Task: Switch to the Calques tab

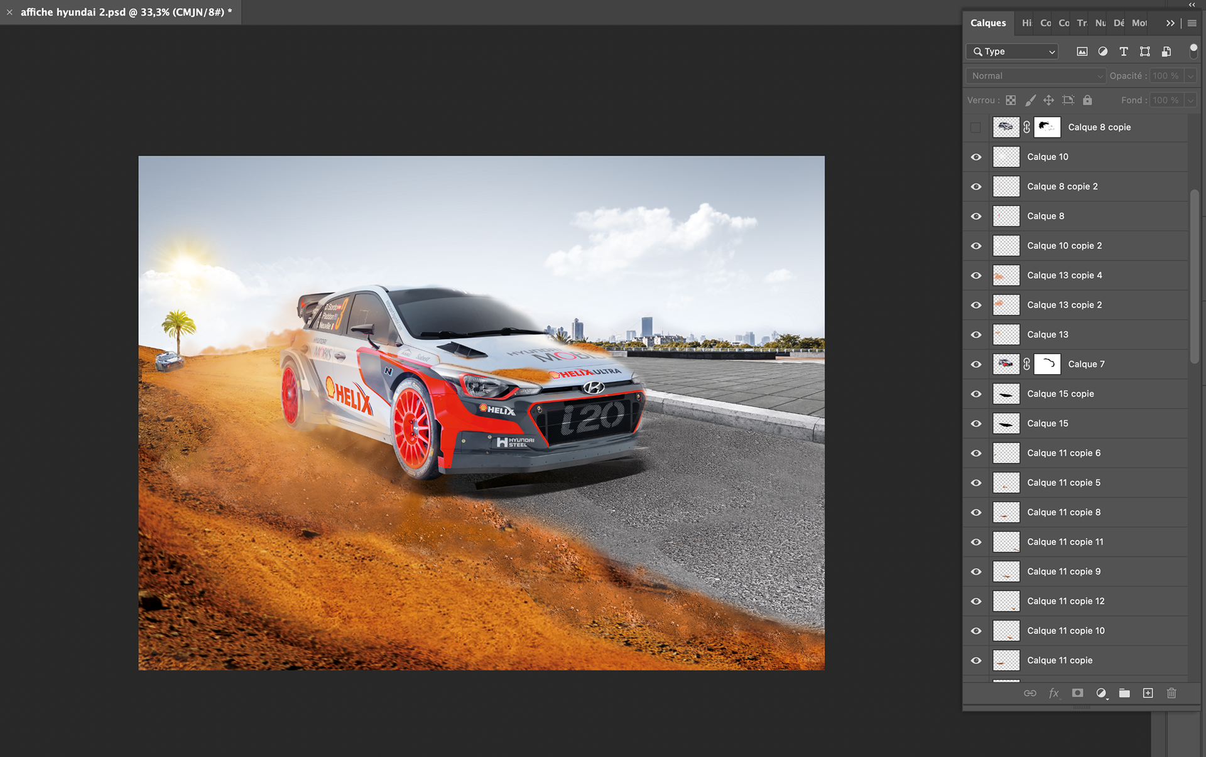Action: (987, 23)
